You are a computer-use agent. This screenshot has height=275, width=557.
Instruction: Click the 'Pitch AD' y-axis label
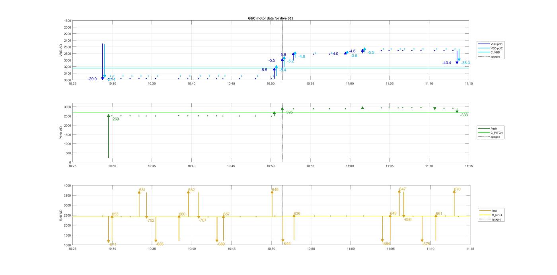(x=61, y=133)
